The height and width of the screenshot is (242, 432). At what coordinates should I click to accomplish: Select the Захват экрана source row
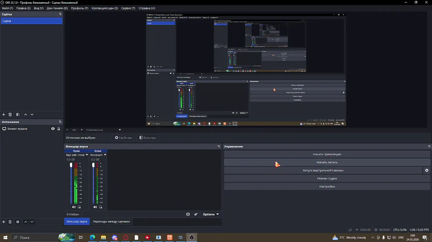[31, 129]
